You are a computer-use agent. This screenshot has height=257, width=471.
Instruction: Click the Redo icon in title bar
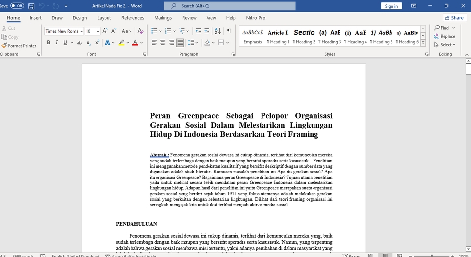click(55, 6)
